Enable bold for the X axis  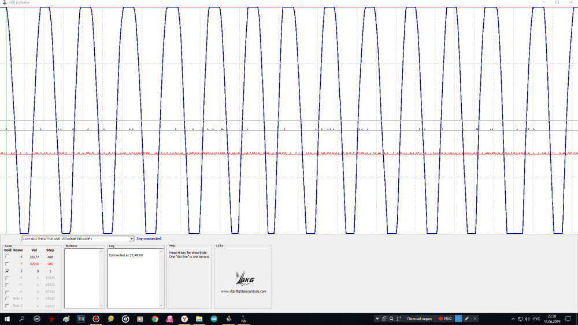[x=7, y=256]
